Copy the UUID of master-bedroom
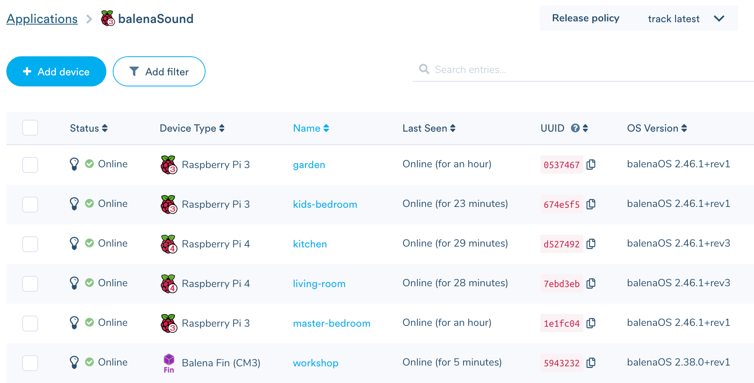The height and width of the screenshot is (383, 754). [591, 323]
